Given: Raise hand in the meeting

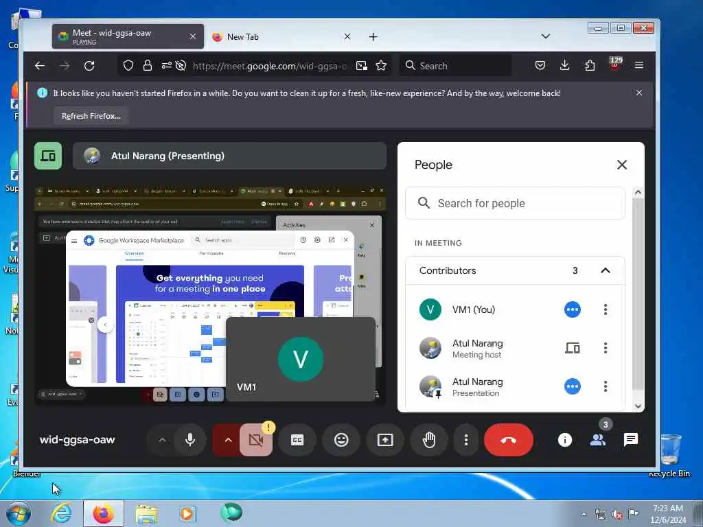Looking at the screenshot, I should tap(429, 440).
